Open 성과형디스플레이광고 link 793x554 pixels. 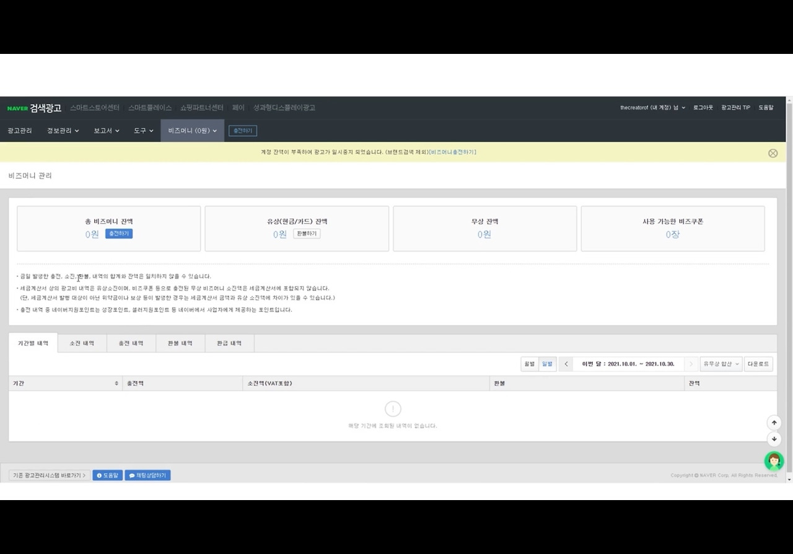(284, 108)
